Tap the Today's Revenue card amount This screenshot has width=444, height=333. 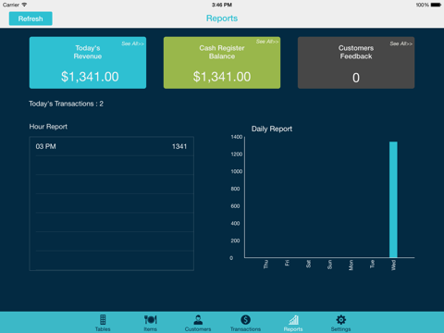pos(90,77)
